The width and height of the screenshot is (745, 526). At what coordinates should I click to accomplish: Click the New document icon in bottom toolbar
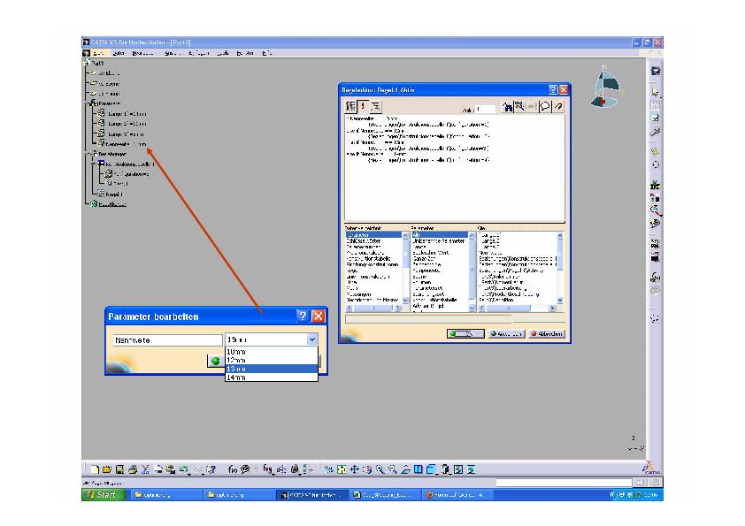[x=94, y=469]
